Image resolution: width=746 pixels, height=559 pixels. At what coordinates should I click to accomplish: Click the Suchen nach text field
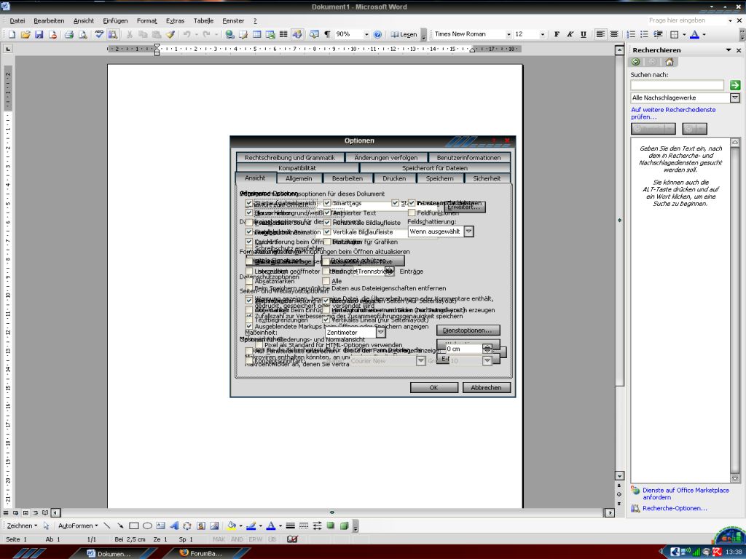click(x=677, y=85)
